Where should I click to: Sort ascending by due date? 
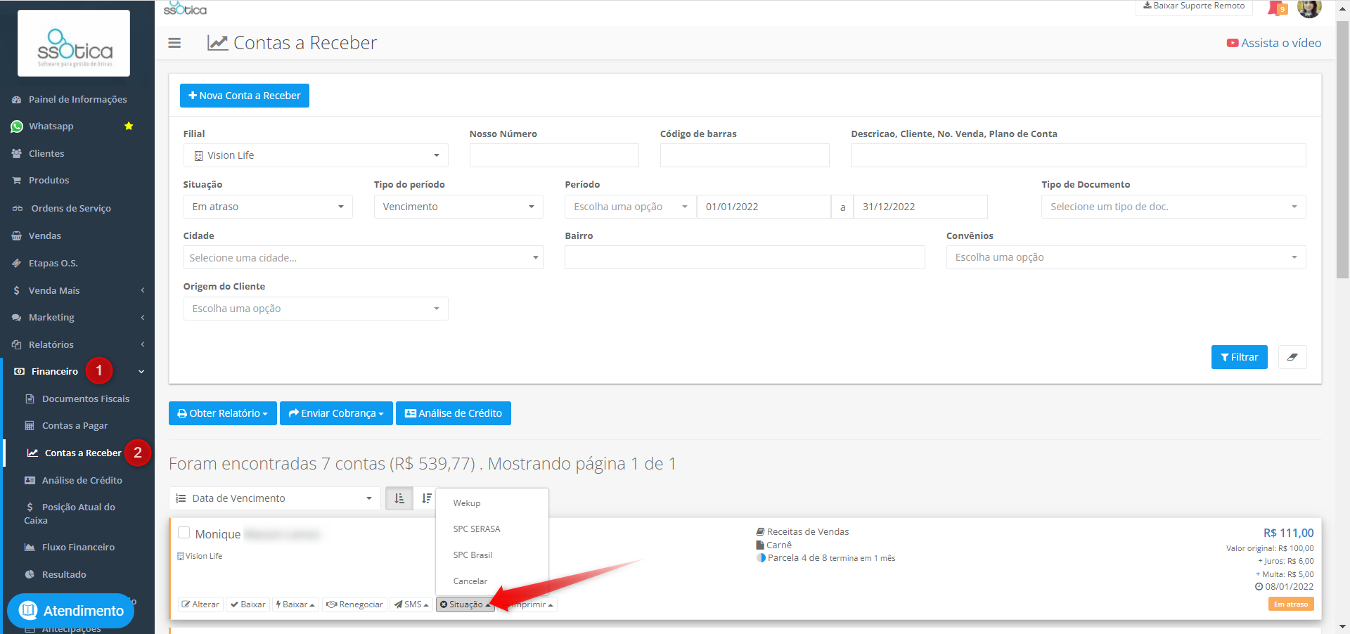pyautogui.click(x=399, y=498)
